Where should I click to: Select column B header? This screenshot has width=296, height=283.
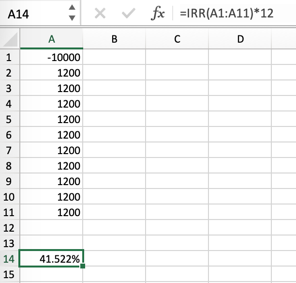pos(115,39)
